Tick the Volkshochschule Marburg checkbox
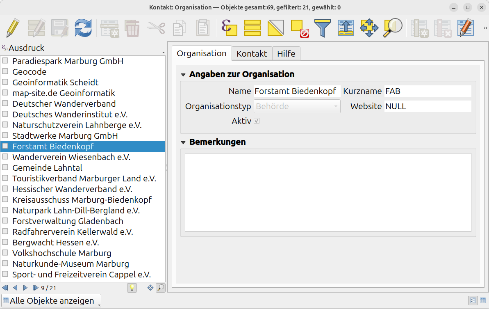 coord(5,252)
